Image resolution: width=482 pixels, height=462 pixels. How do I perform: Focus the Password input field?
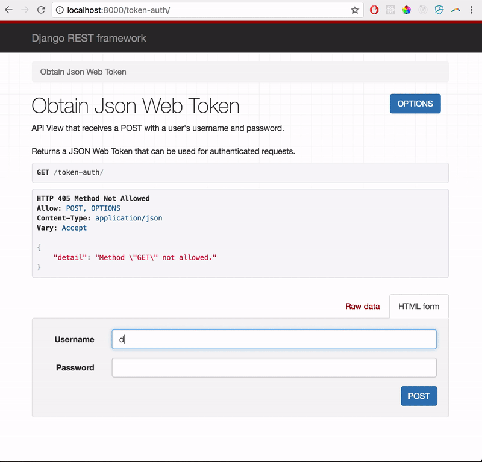click(274, 367)
